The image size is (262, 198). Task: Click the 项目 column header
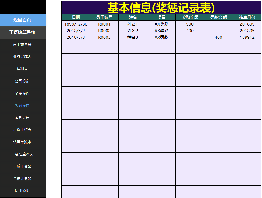click(161, 17)
